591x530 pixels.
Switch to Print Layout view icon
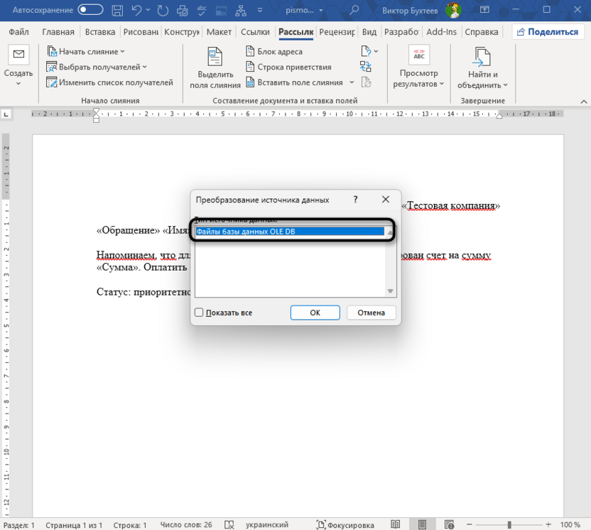422,524
